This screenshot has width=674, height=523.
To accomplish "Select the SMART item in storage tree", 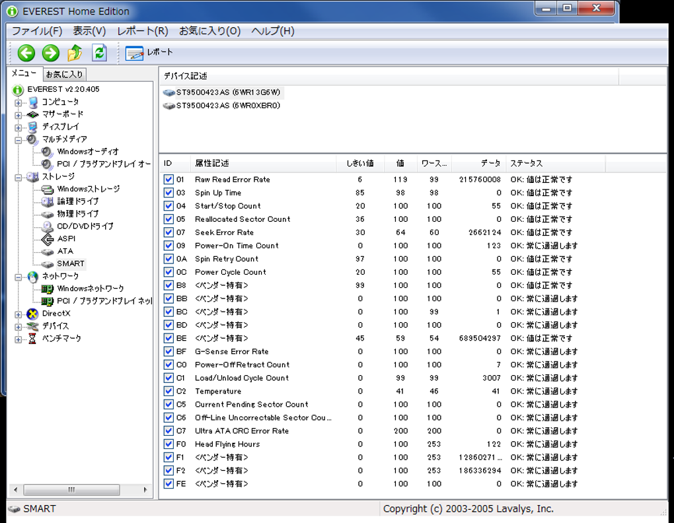I will 70,263.
